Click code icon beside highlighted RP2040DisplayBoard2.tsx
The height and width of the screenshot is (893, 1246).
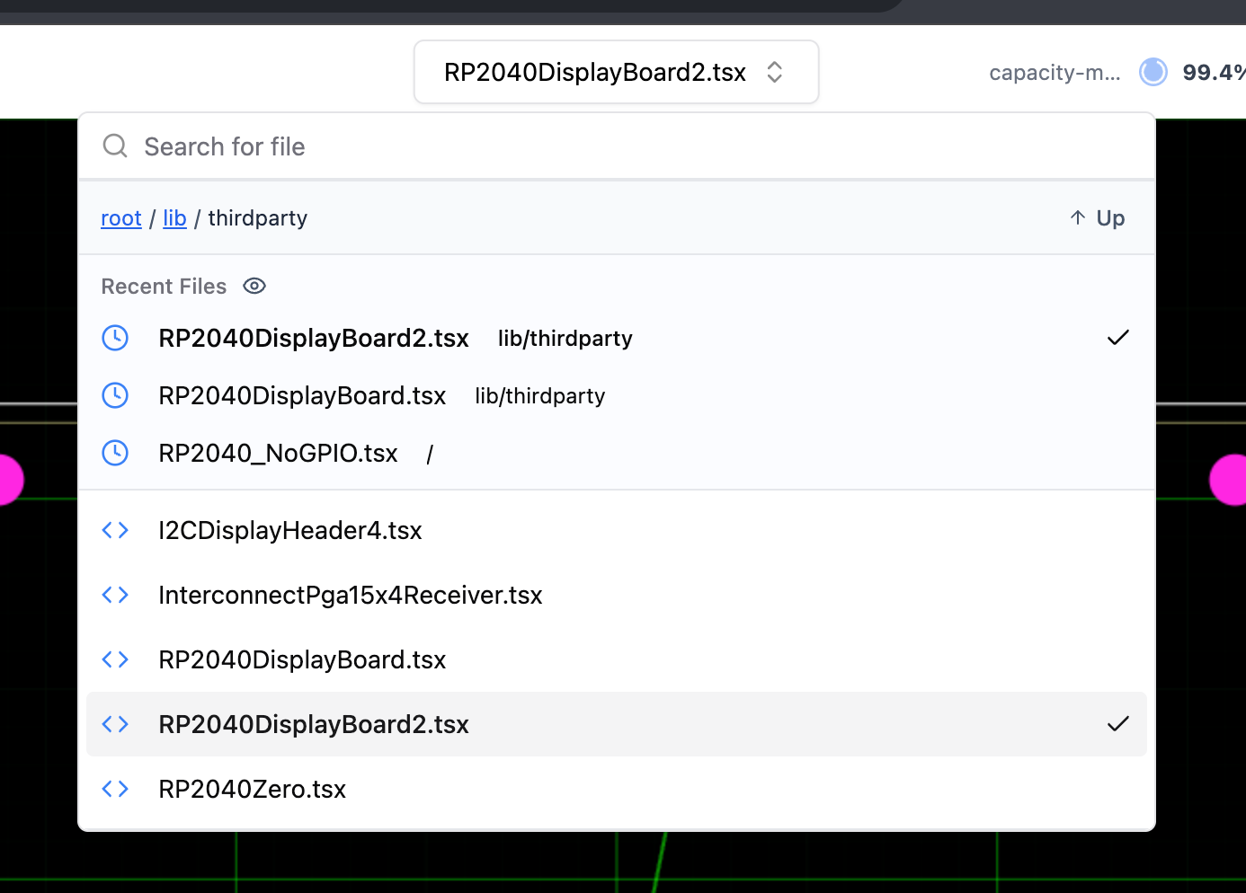tap(115, 724)
